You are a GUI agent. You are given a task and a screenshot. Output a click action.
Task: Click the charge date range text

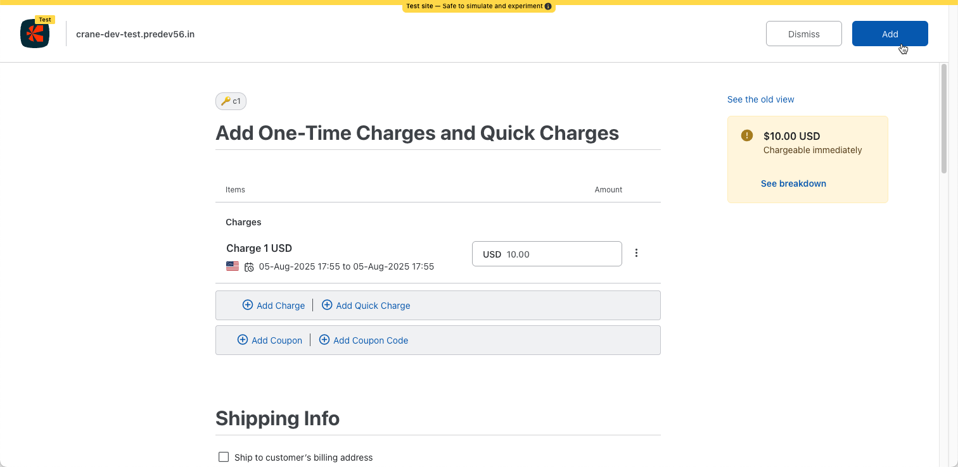[x=347, y=267]
